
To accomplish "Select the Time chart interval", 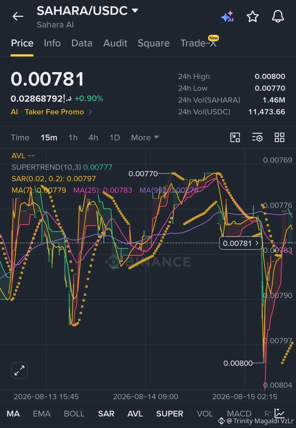I will [x=20, y=137].
